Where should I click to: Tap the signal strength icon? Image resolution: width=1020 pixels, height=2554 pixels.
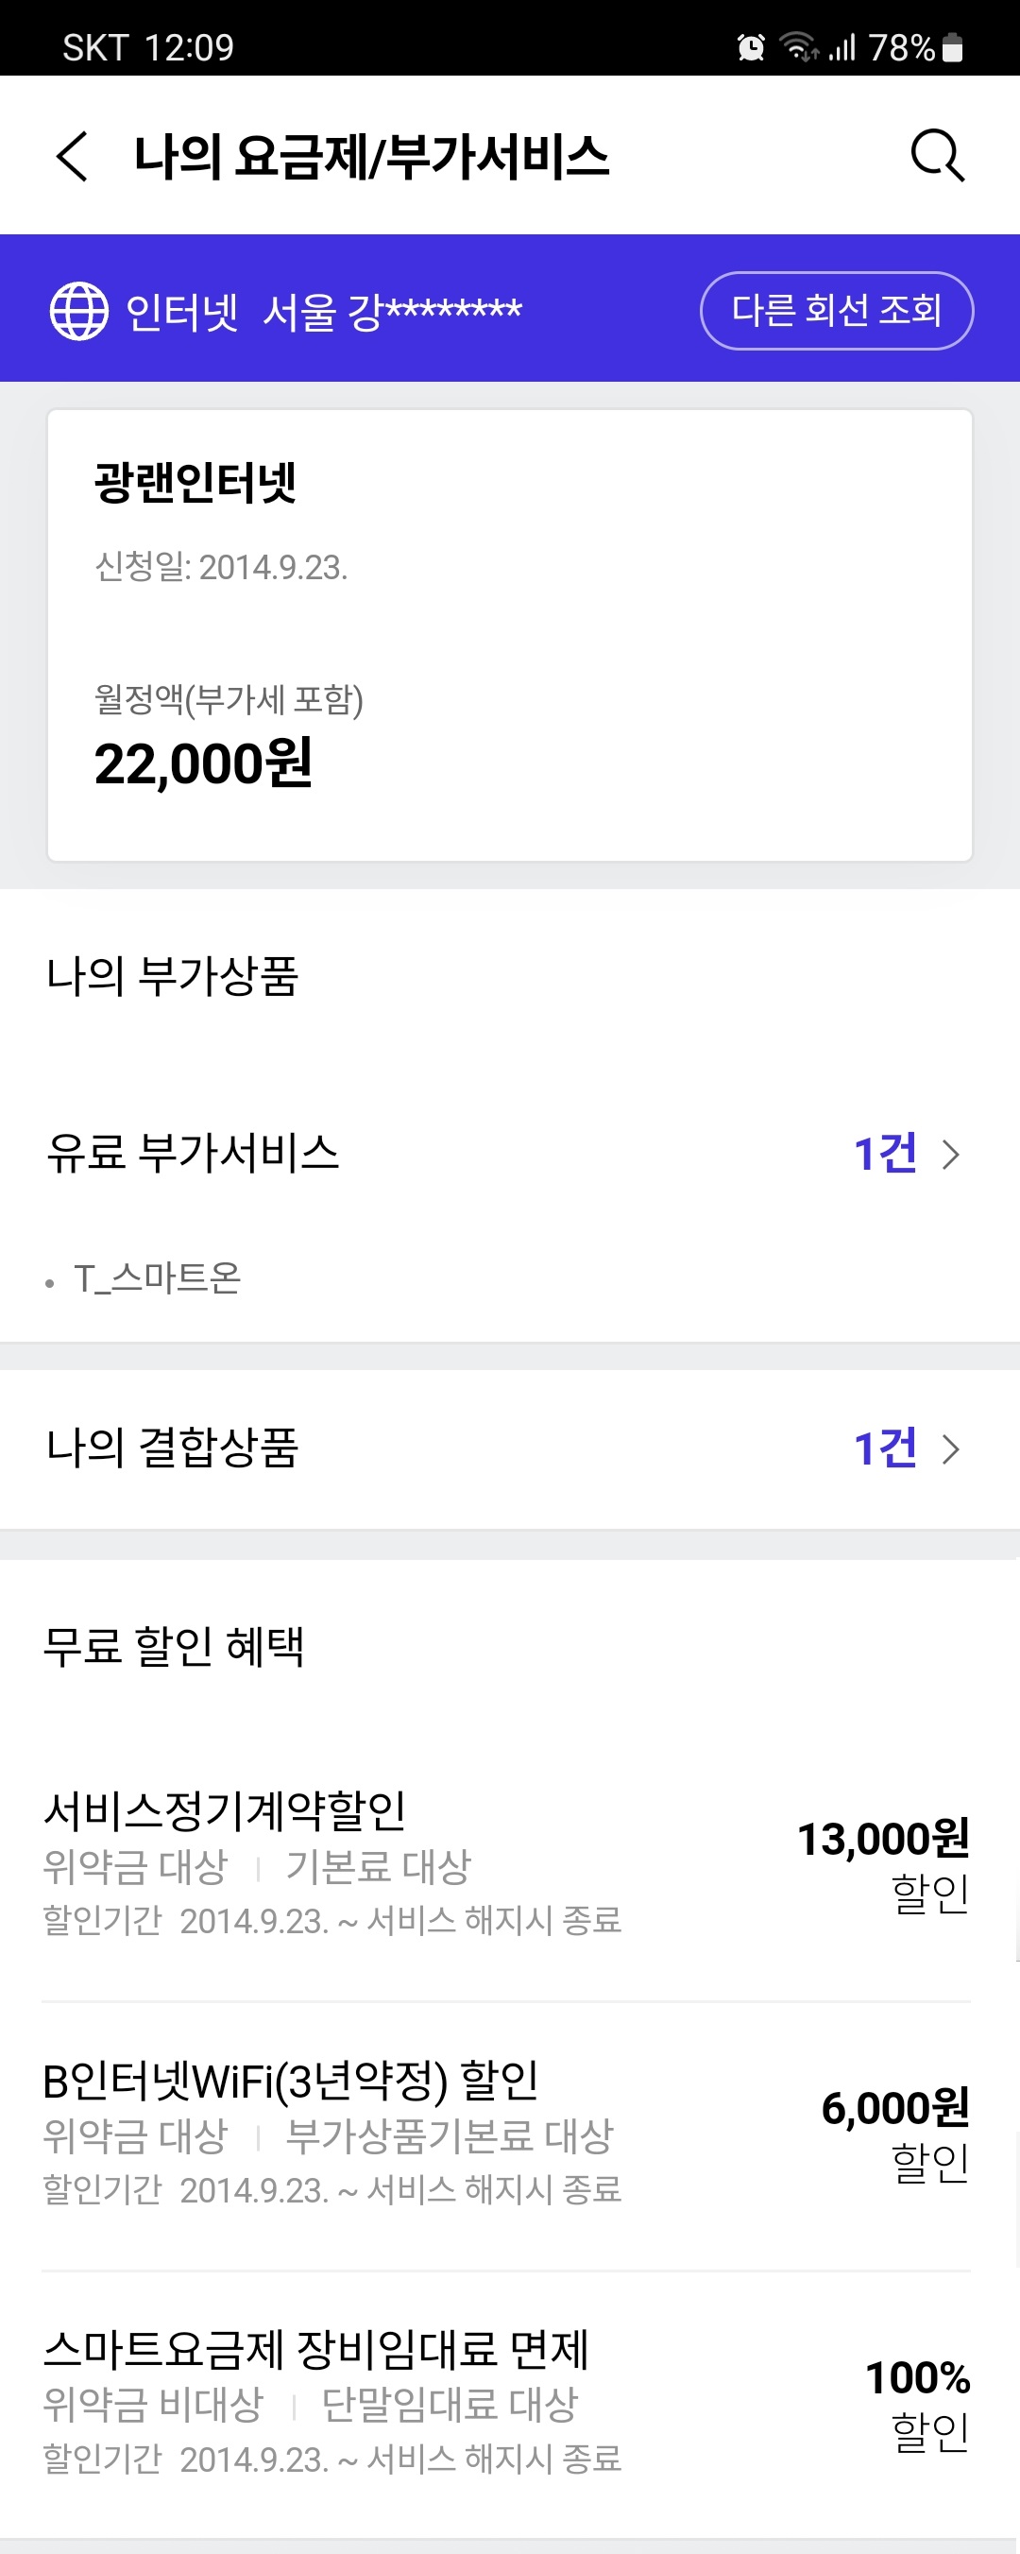tap(842, 46)
